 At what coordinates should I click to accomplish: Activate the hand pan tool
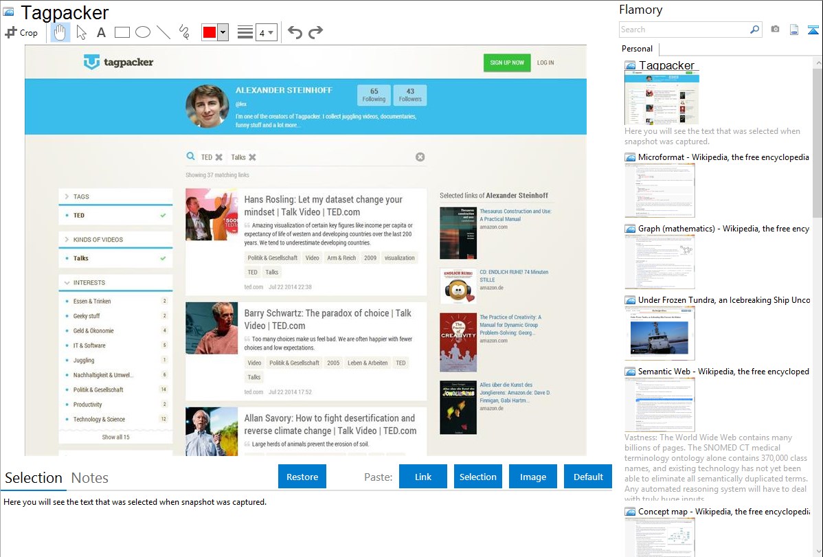click(x=60, y=32)
